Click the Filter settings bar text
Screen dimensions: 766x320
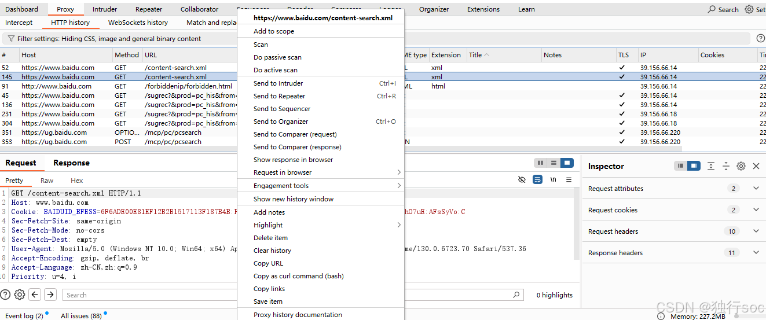click(109, 39)
